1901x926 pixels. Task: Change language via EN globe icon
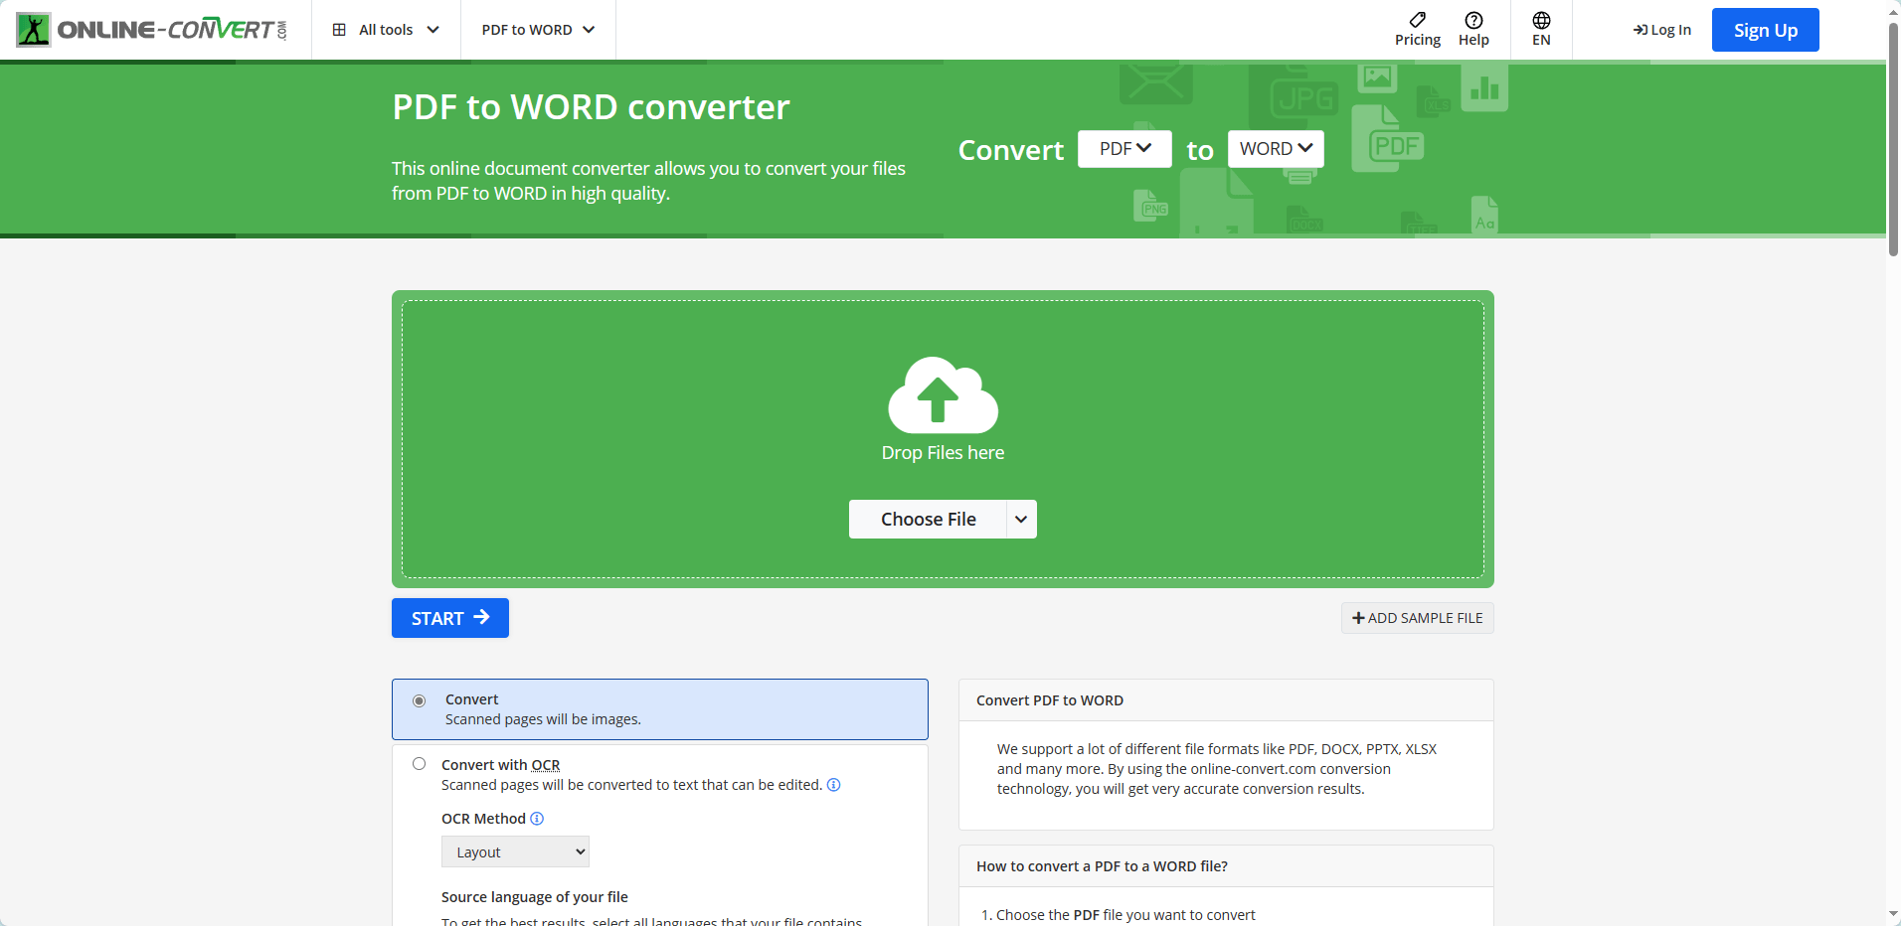1541,30
